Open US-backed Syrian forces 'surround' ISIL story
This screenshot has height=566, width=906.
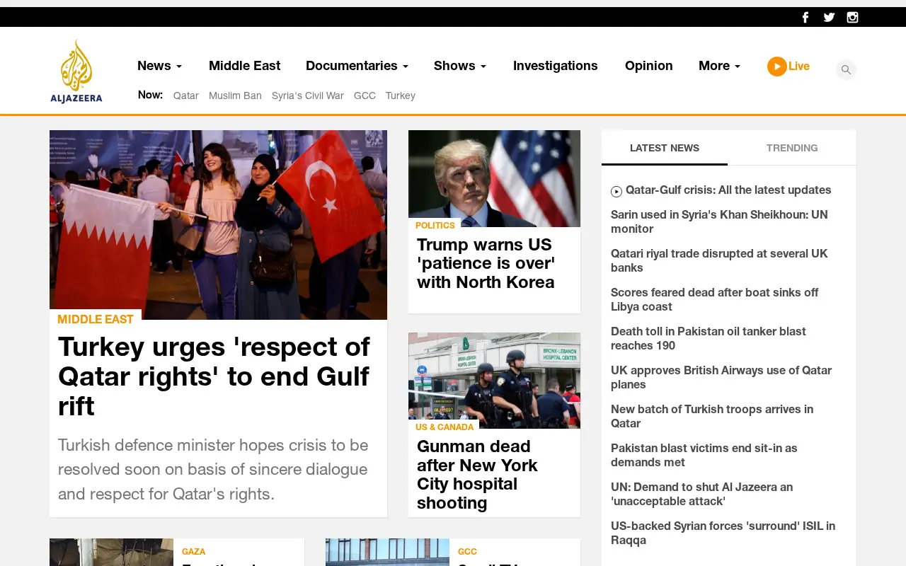coord(723,533)
